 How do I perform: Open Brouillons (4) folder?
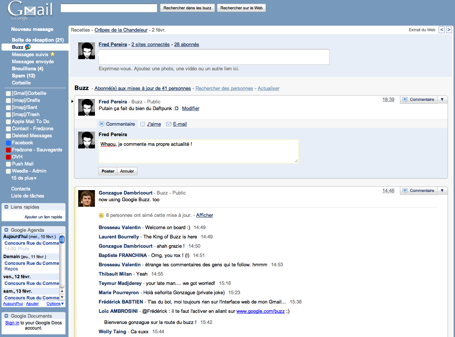28,69
